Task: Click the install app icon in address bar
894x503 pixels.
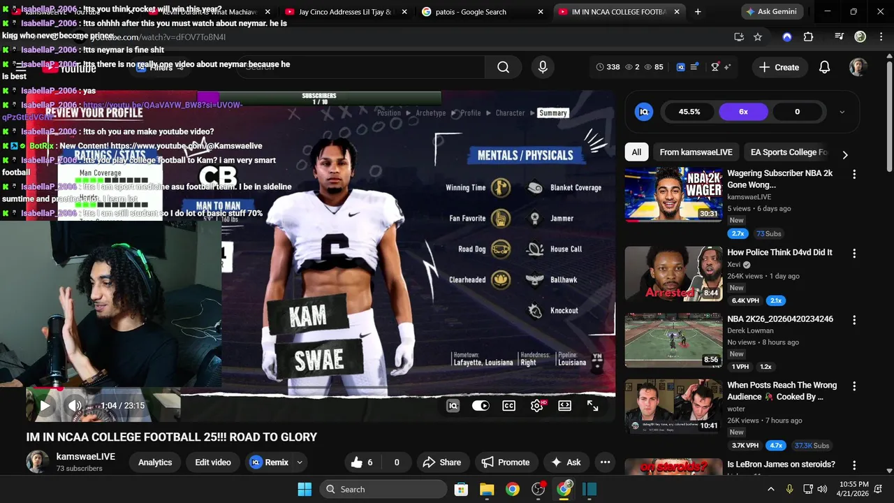Action: coord(739,37)
